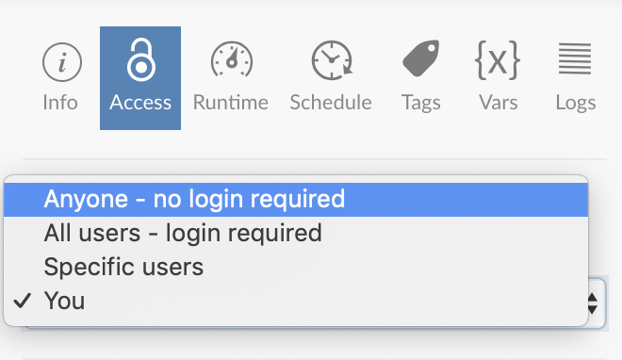622x360 pixels.
Task: Click the Logs lines icon
Action: pyautogui.click(x=575, y=59)
